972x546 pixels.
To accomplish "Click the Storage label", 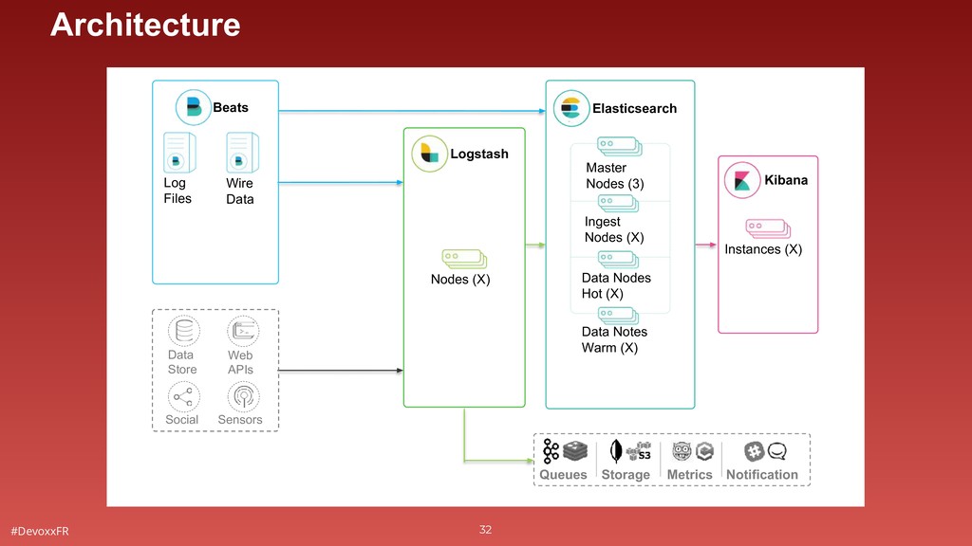I will [x=626, y=475].
